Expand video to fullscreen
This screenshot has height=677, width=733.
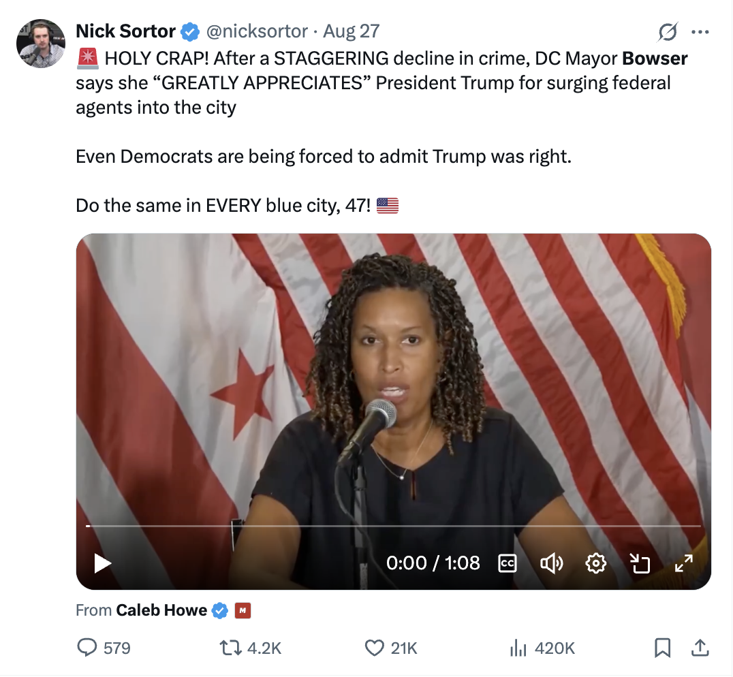683,563
